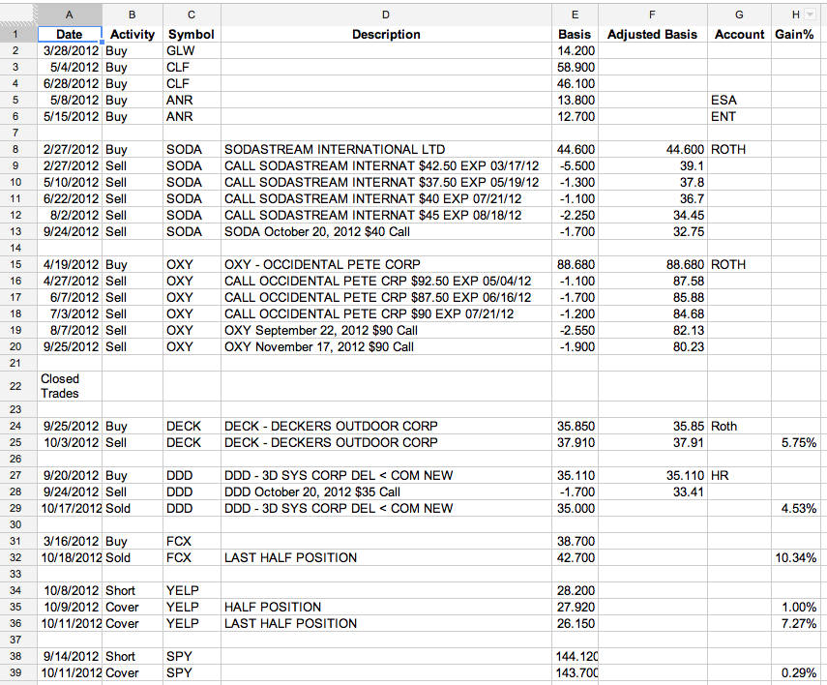
Task: Select OXY - OCCIDENTAL PETE CORP cell
Action: (x=386, y=264)
